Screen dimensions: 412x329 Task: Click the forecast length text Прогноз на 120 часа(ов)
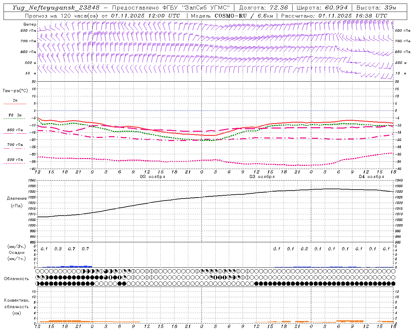pyautogui.click(x=62, y=16)
